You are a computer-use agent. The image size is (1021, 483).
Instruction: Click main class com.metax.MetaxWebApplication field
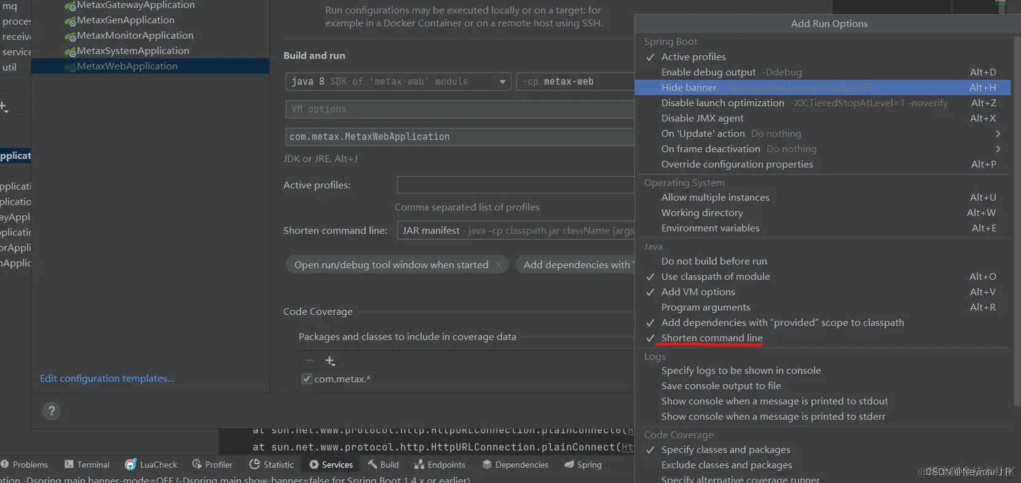460,137
